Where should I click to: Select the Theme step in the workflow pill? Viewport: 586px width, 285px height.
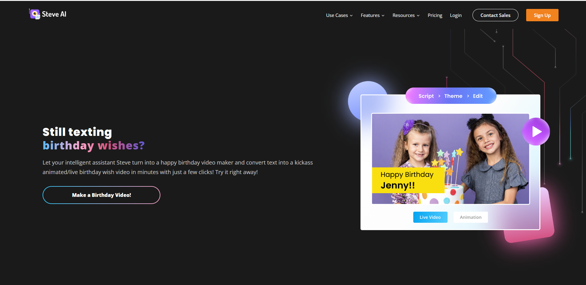[x=453, y=96]
